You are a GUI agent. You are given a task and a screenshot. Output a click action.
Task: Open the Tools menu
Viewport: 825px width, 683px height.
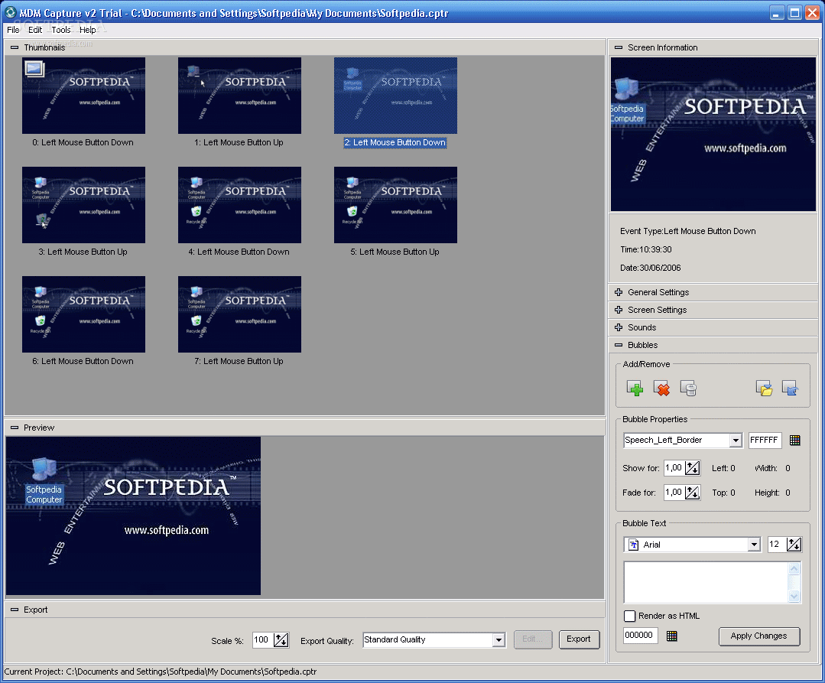61,30
